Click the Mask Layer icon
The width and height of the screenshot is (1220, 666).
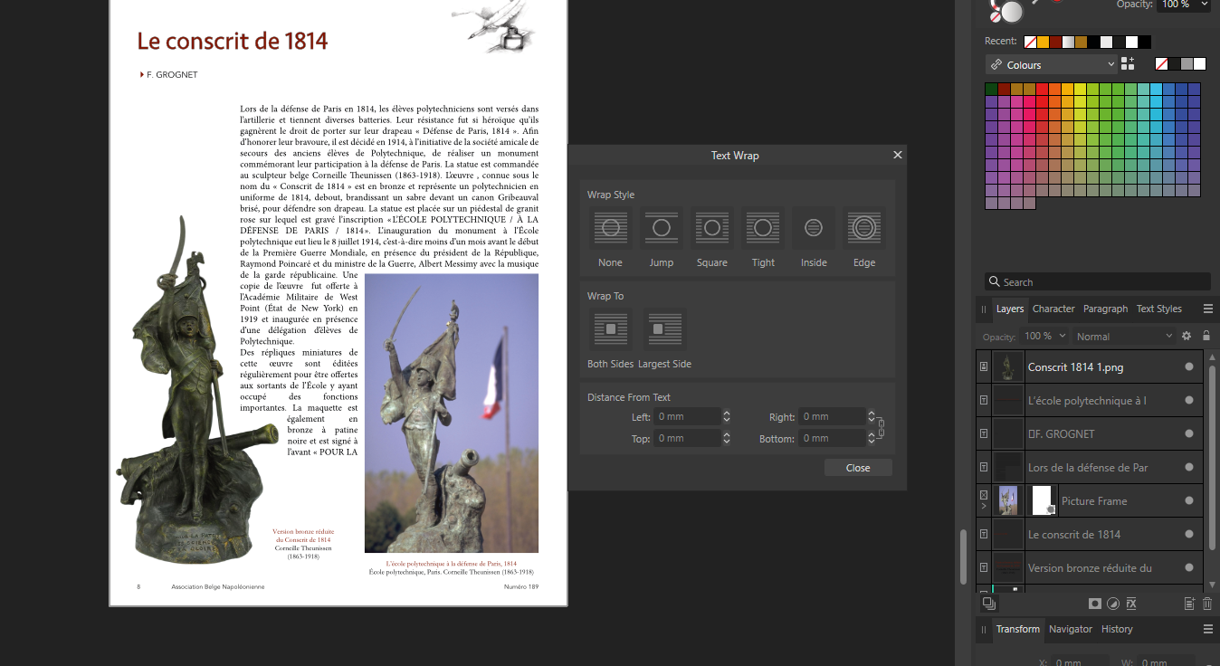[1095, 604]
